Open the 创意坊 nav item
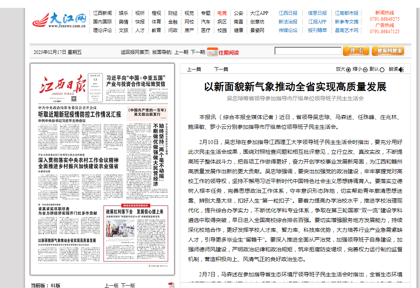The width and height of the screenshot is (420, 288). point(257,22)
